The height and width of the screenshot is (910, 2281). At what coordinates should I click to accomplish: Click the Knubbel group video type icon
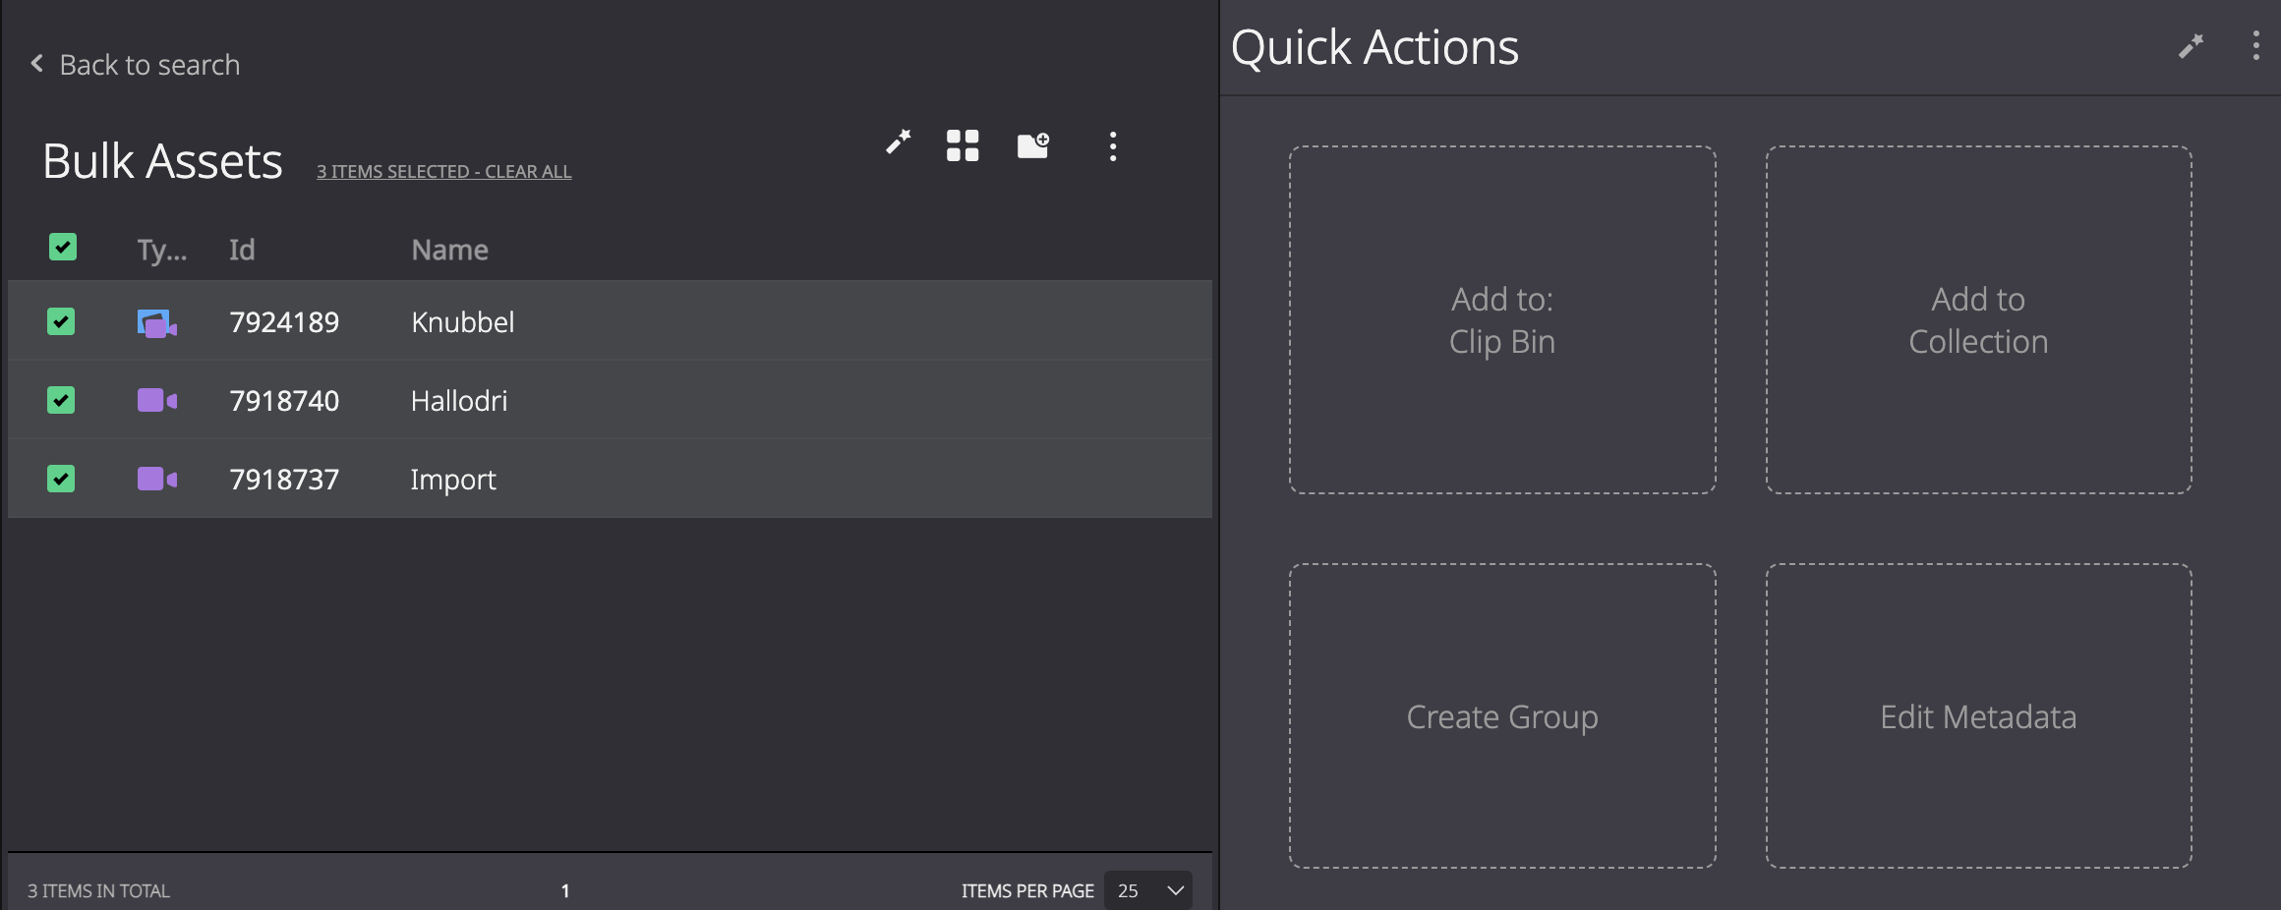pyautogui.click(x=157, y=323)
